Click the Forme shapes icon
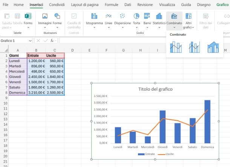 point(57,16)
